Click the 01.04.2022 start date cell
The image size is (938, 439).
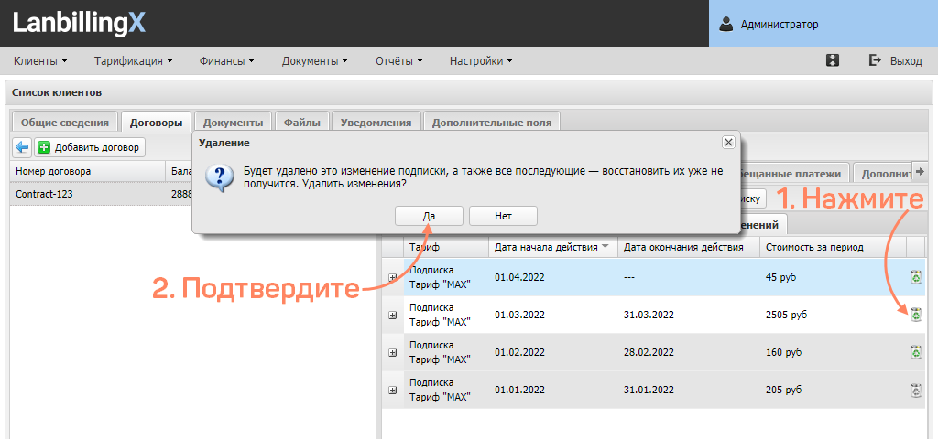[519, 277]
